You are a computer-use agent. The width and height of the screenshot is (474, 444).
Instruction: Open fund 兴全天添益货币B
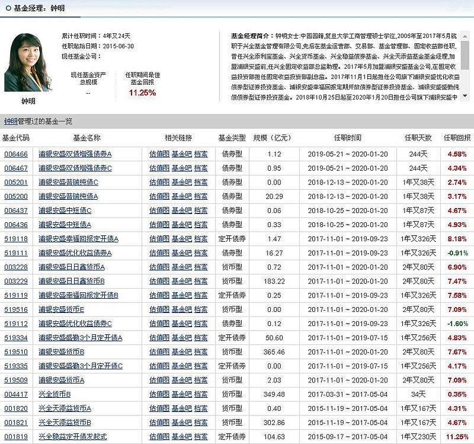point(65,423)
